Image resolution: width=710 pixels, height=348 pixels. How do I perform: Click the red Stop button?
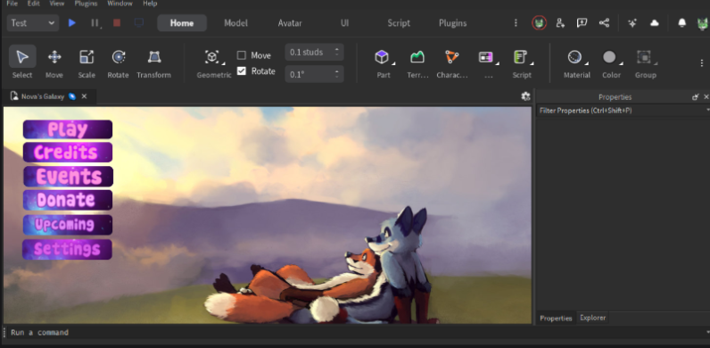117,22
